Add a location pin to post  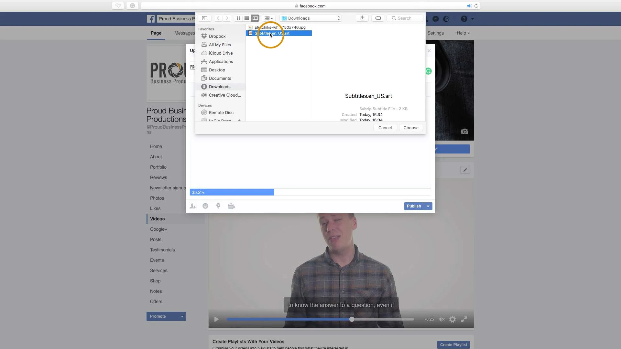(x=218, y=206)
